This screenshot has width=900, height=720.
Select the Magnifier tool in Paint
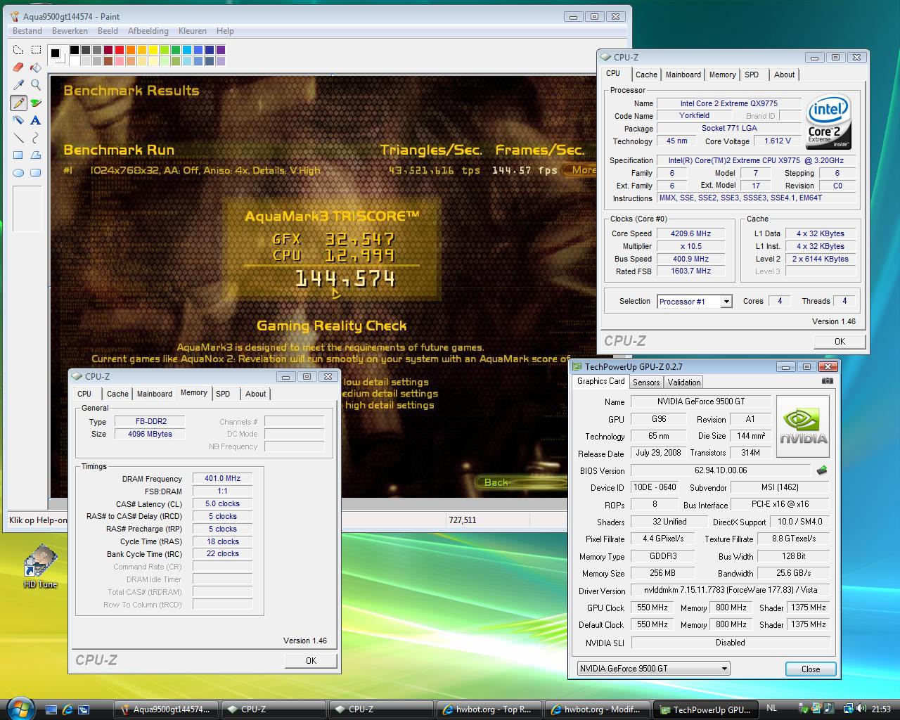point(36,85)
